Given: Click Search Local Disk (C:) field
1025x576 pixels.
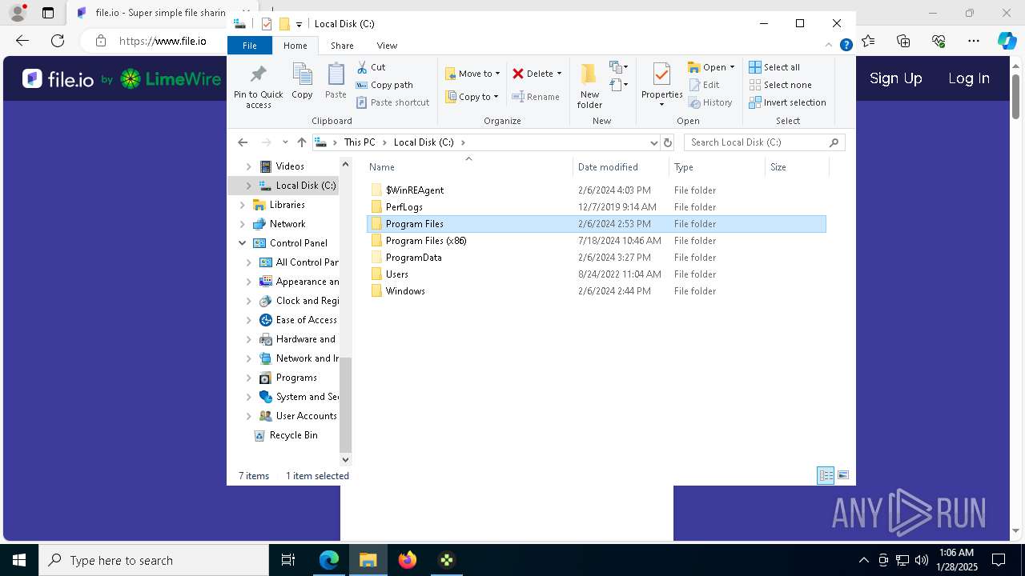Looking at the screenshot, I should (765, 142).
